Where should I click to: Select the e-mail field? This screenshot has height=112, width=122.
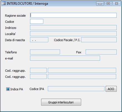65,58
